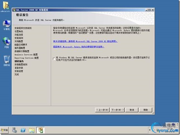The width and height of the screenshot is (180, 135).
Task: Minimize the SQL Server setup window
Action: pos(146,10)
